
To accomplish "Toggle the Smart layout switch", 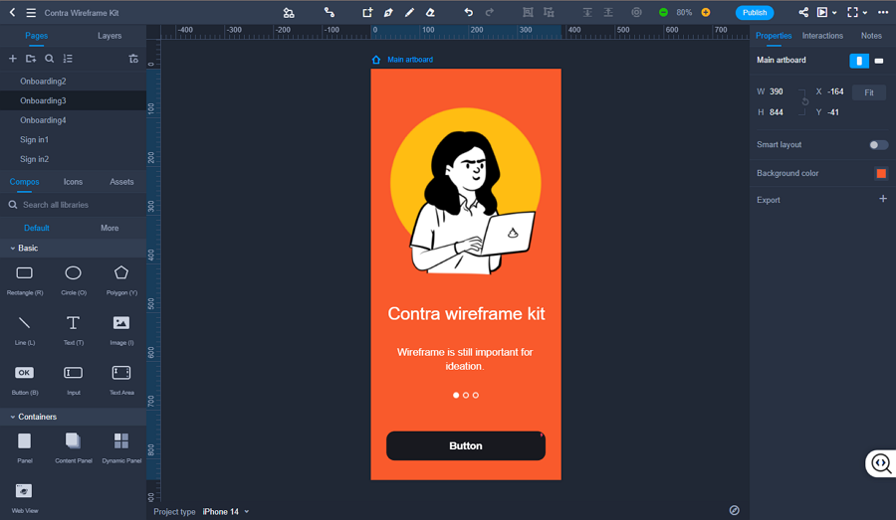I will click(878, 145).
